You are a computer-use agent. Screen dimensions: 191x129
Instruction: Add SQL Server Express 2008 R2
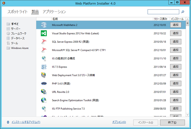click(176, 42)
